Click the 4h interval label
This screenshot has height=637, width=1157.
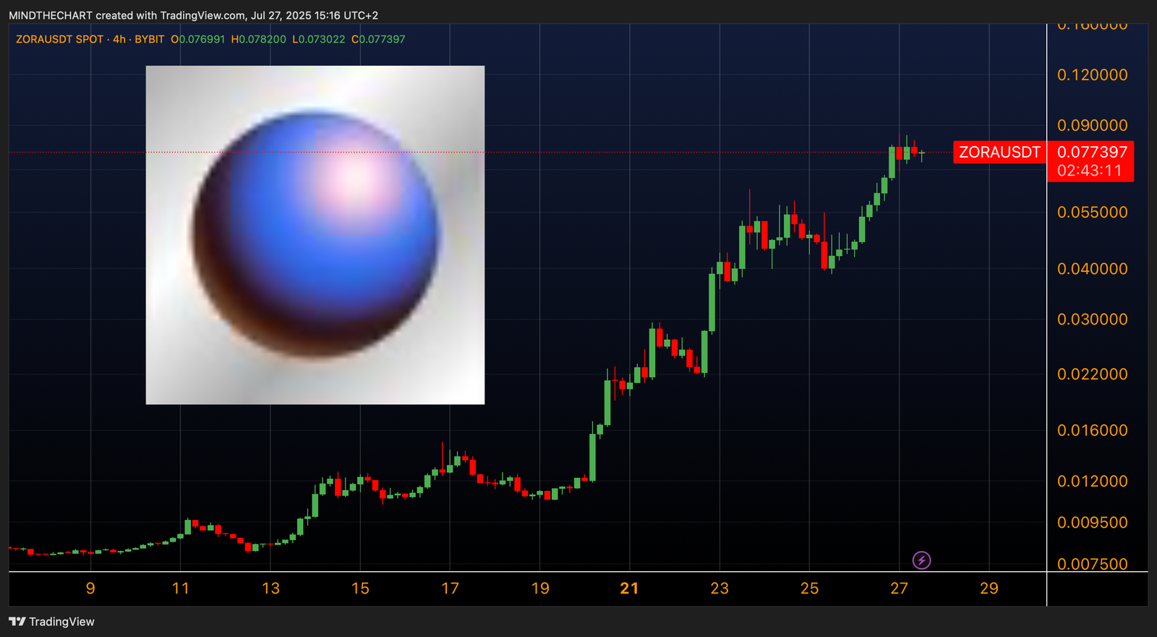119,39
